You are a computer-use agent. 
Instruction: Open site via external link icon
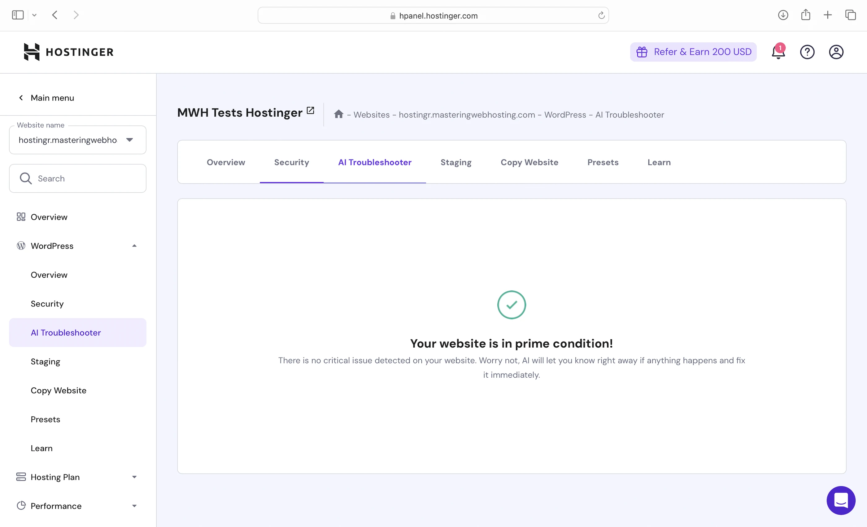310,110
